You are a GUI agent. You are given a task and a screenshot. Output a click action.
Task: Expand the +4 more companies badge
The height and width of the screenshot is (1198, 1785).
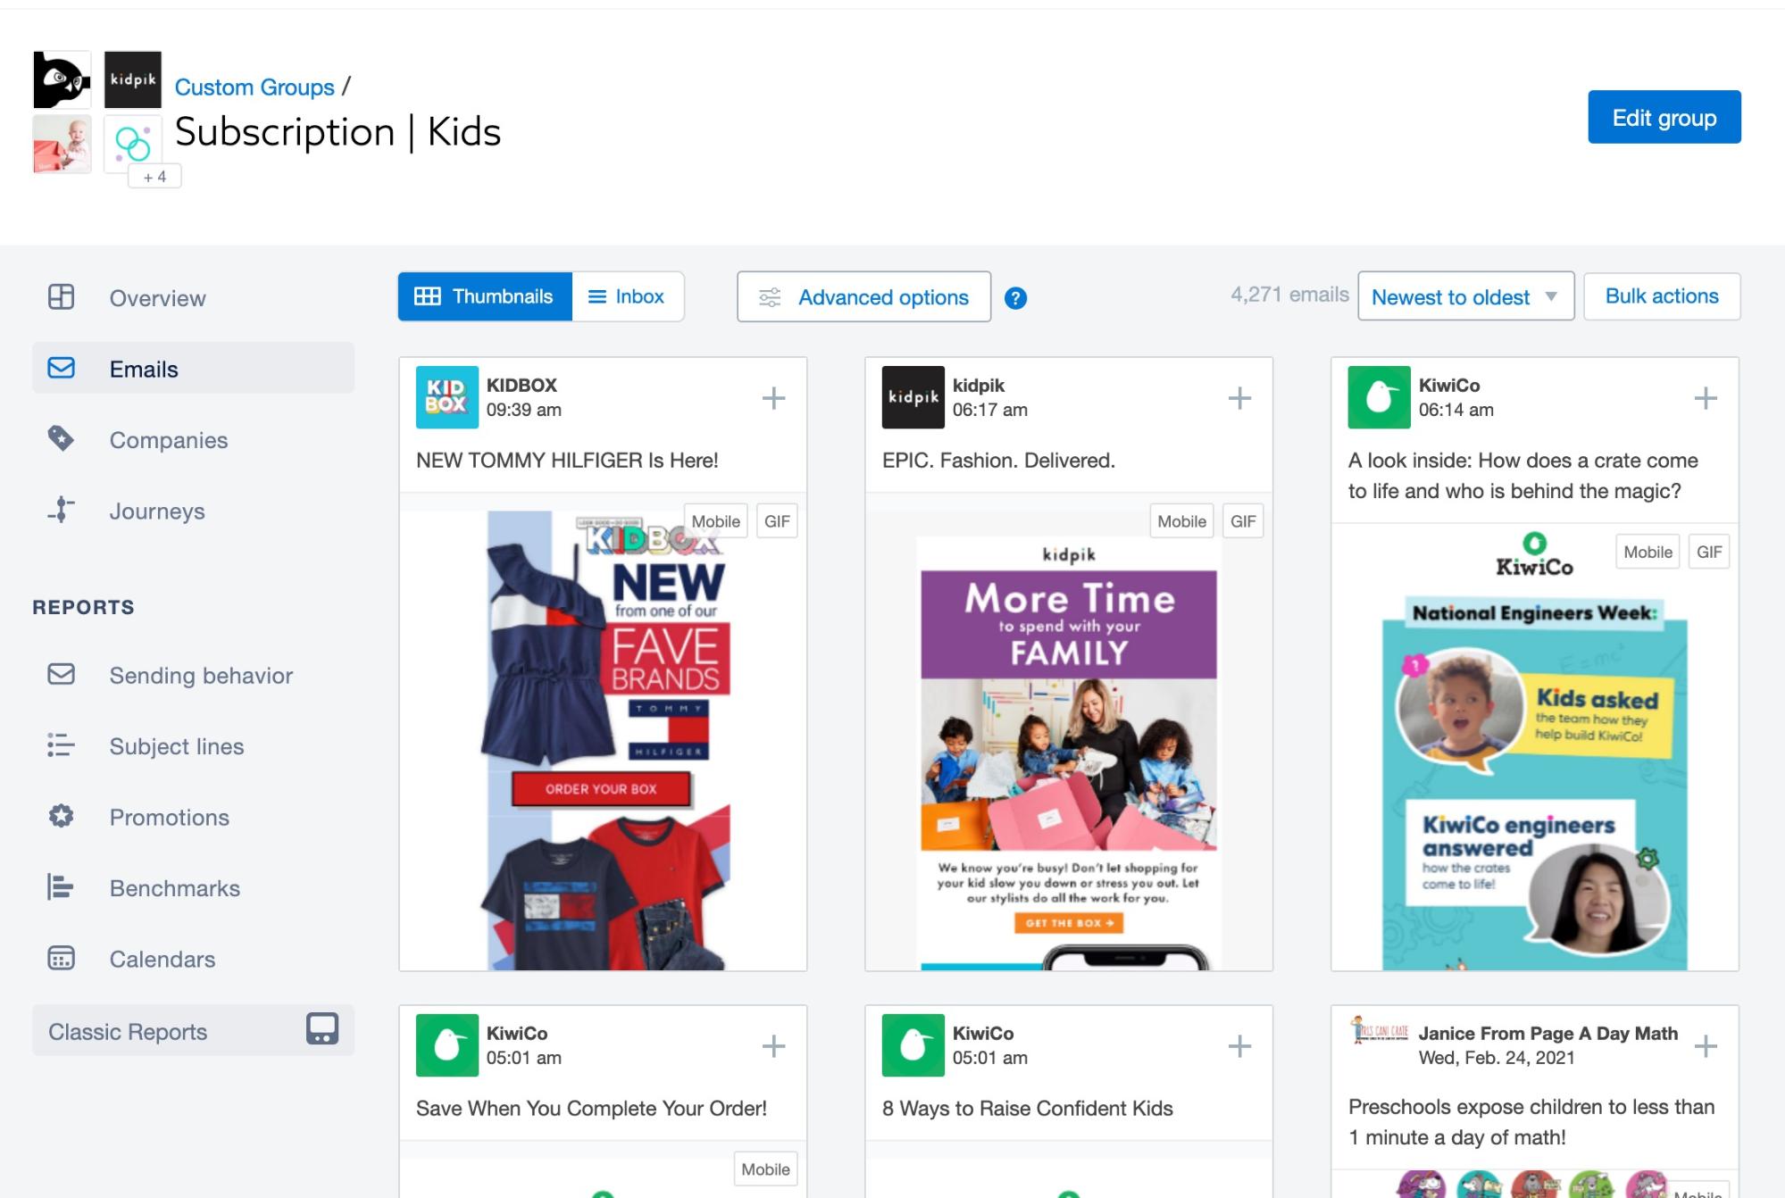point(154,177)
